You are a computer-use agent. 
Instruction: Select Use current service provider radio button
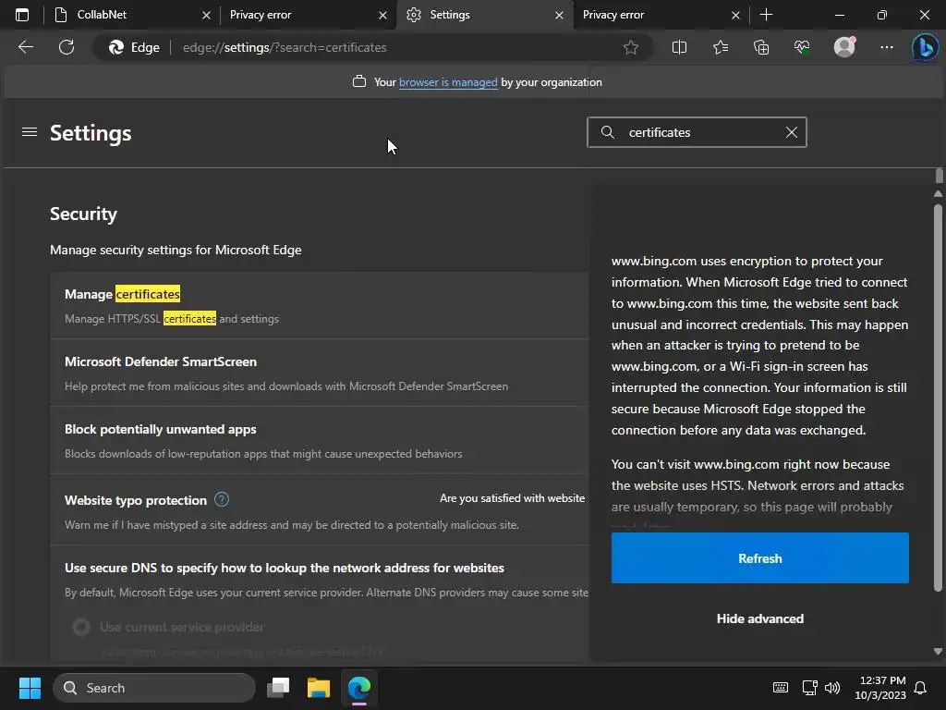coord(81,627)
